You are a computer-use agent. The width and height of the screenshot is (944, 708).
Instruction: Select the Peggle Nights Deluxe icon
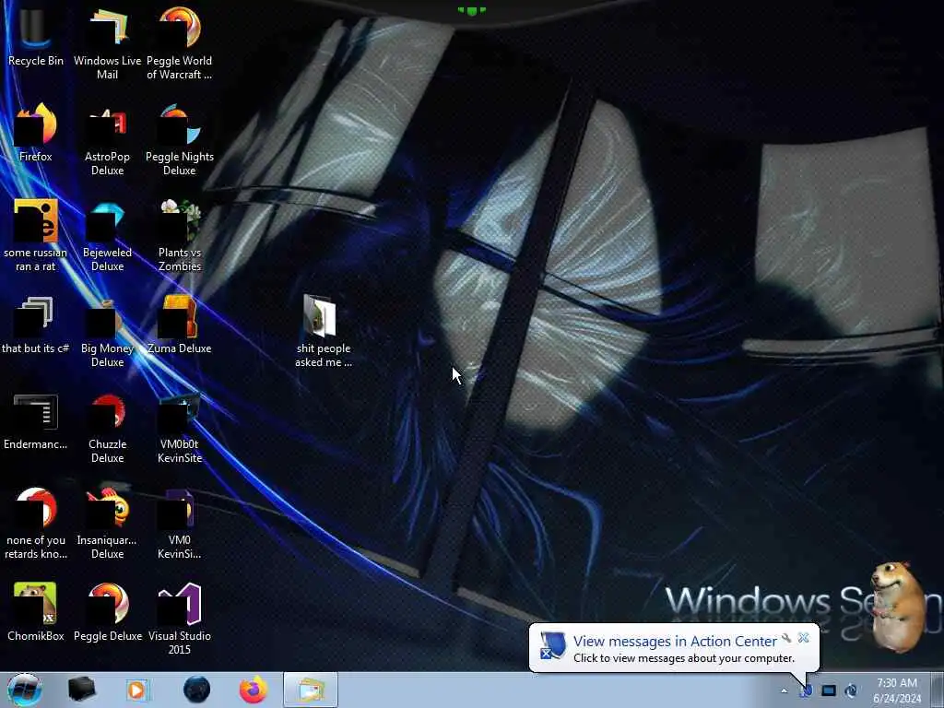pos(180,140)
